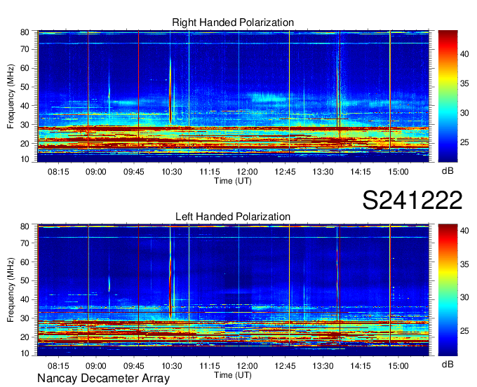The image size is (477, 387).
Task: Click 14:15 tick under Right Handed plot
Action: click(x=361, y=172)
